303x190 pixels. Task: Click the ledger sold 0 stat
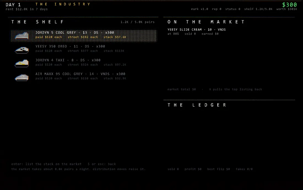click(x=173, y=169)
